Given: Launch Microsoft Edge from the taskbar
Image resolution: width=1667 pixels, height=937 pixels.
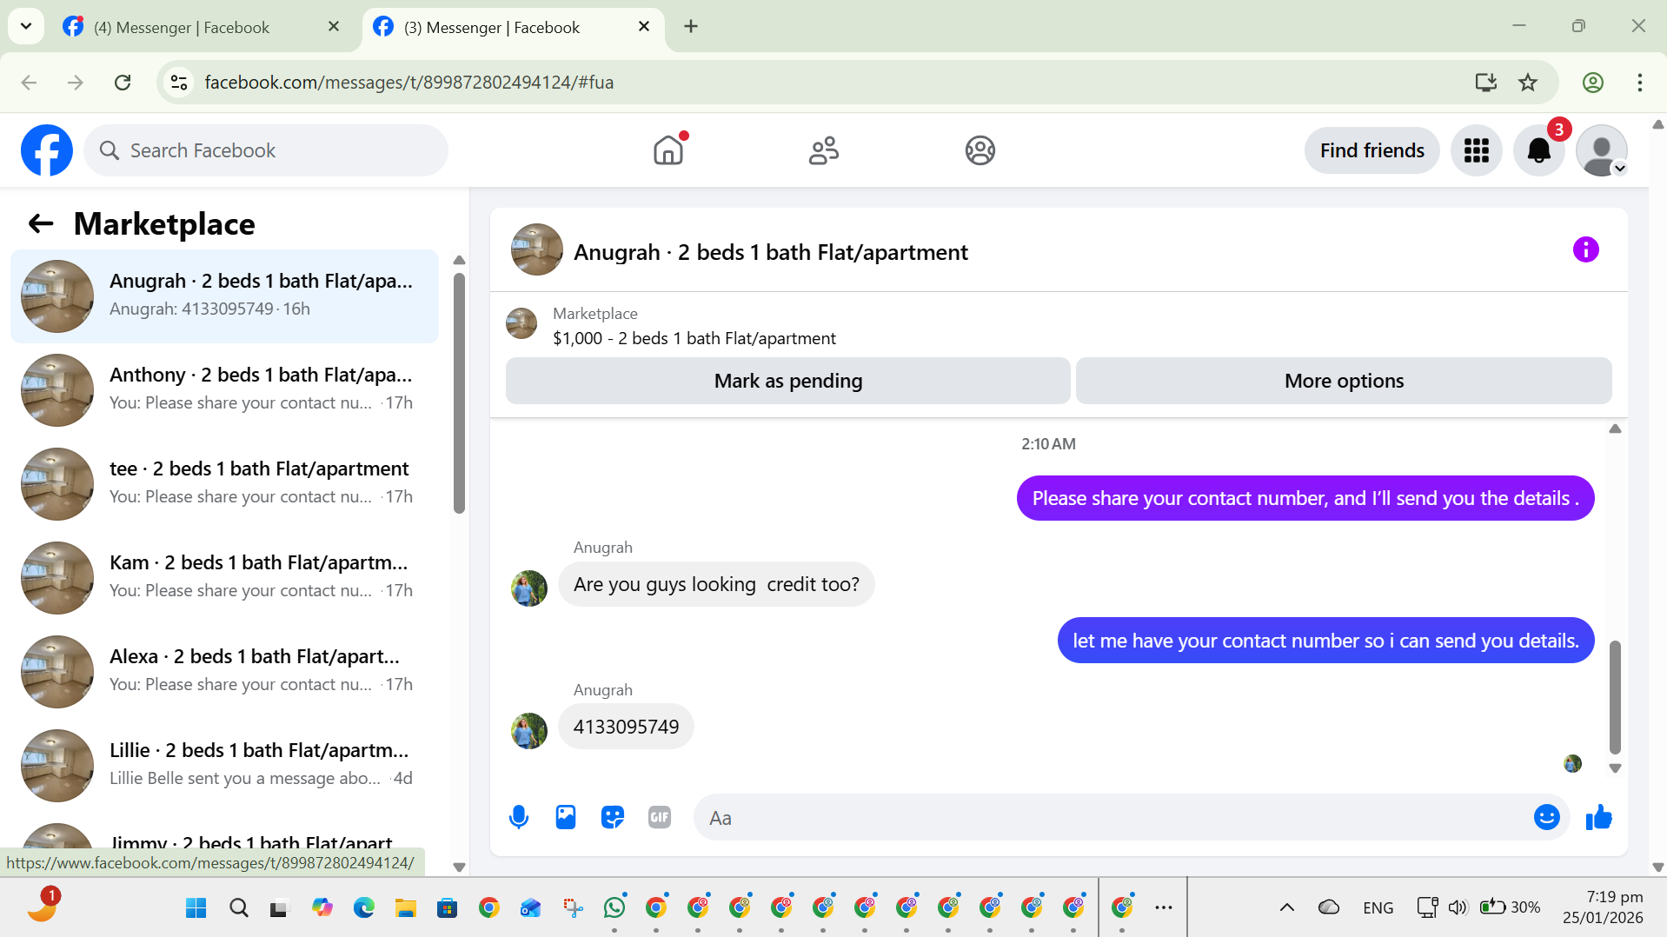Looking at the screenshot, I should (364, 908).
